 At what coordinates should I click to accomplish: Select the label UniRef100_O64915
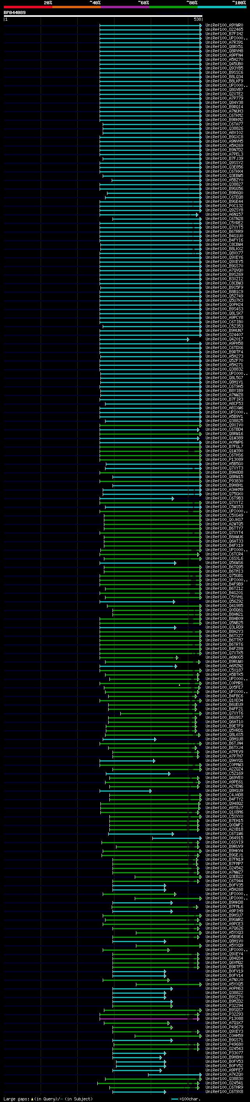pos(224,838)
